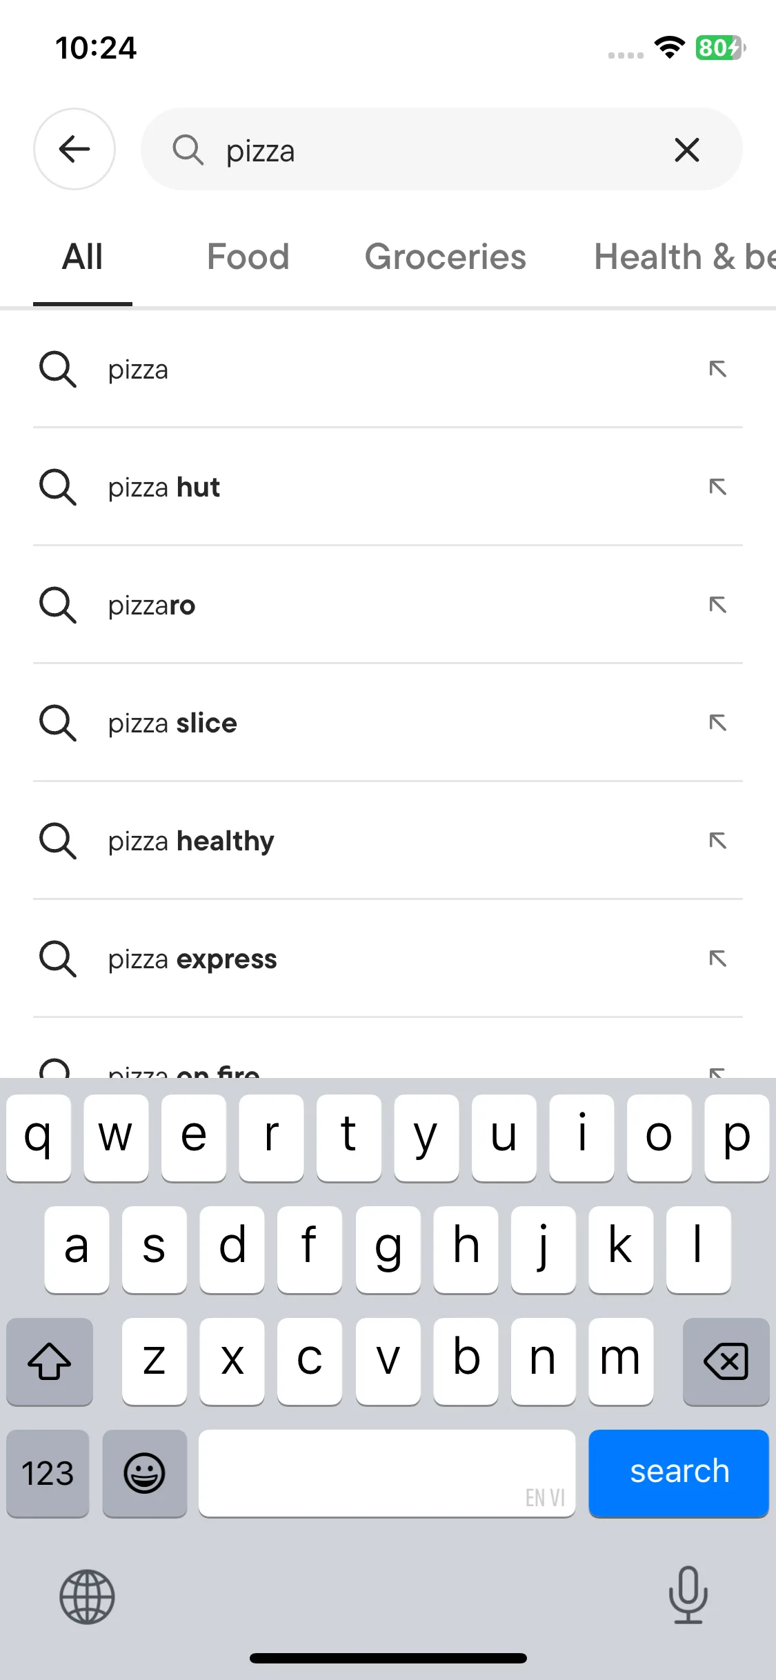Tap the keyboard microphone dictation icon
This screenshot has width=776, height=1680.
(688, 1595)
